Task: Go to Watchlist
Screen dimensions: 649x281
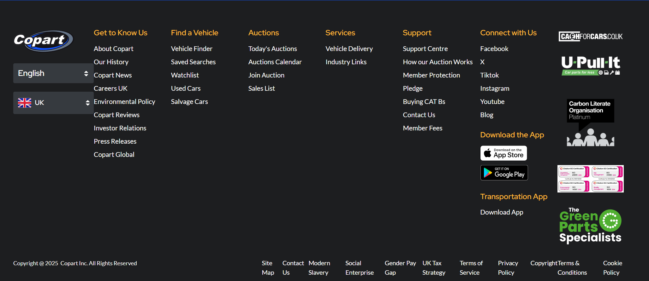Action: tap(185, 75)
